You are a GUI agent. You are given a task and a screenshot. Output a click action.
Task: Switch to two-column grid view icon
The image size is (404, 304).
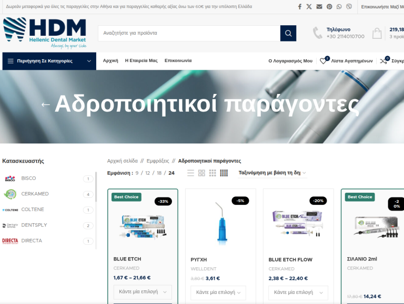(x=201, y=173)
